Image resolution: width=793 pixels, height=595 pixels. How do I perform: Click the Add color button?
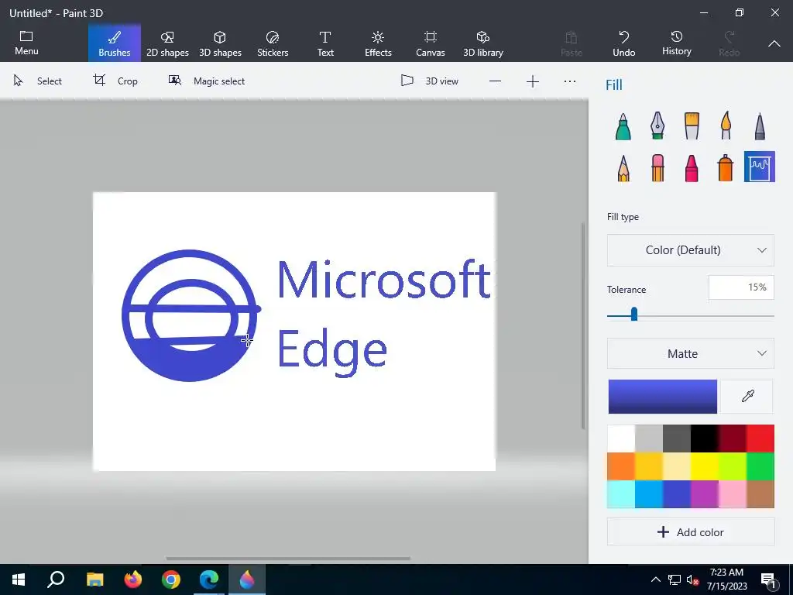click(690, 531)
